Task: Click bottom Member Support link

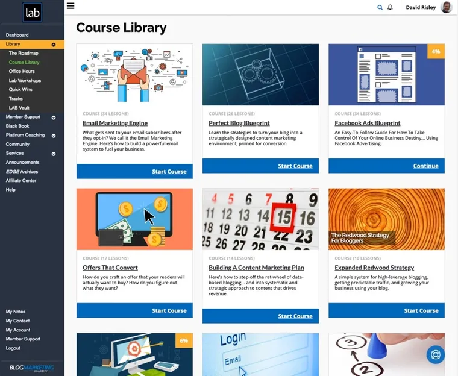Action: click(23, 339)
